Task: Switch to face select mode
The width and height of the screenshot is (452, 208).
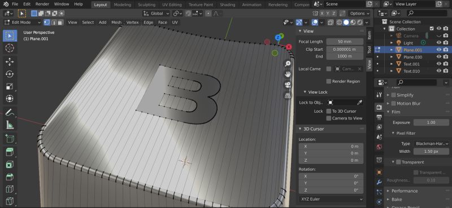Action: tap(60, 23)
